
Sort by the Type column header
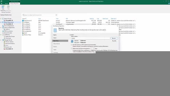[40, 19]
